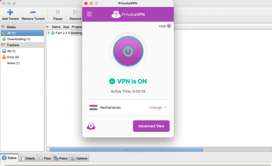Click the chevron next to Change
This screenshot has width=272, height=166.
165,107
